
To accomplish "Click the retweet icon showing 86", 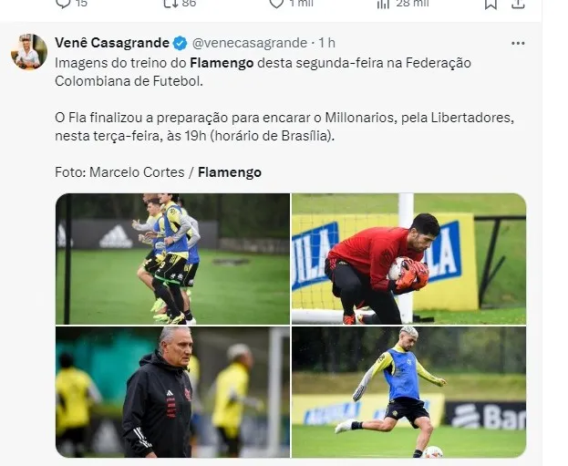I will tap(169, 4).
